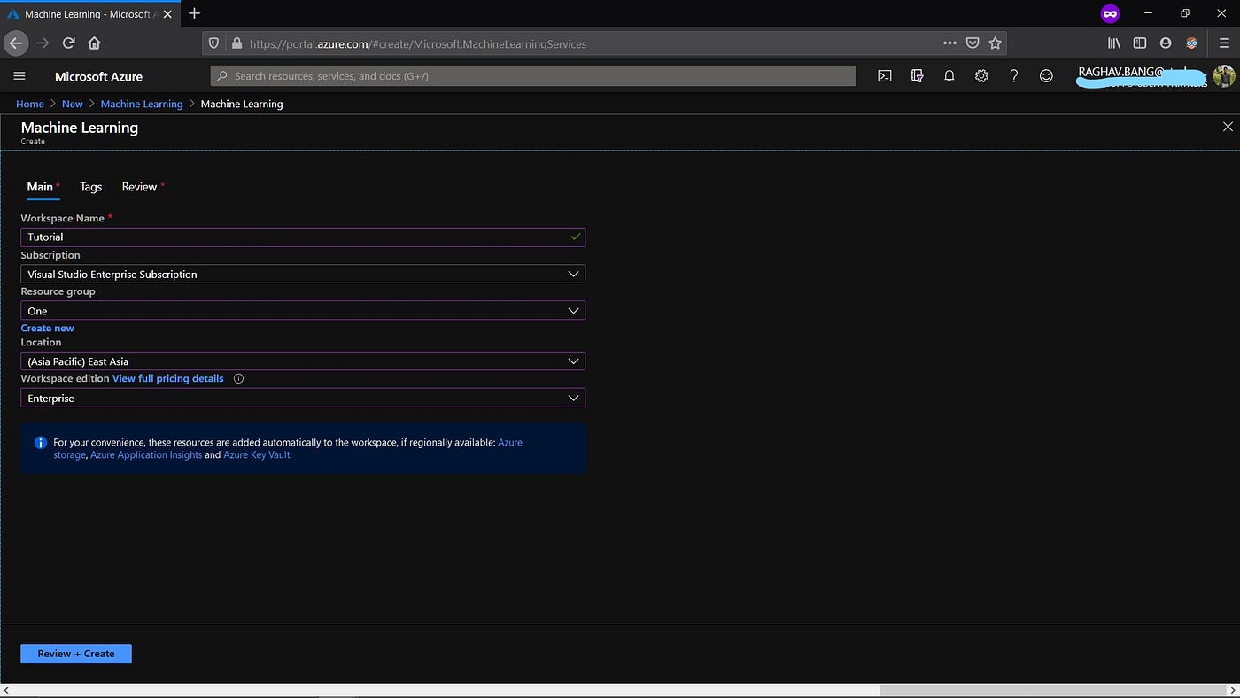Click the account avatar picture

pos(1223,76)
